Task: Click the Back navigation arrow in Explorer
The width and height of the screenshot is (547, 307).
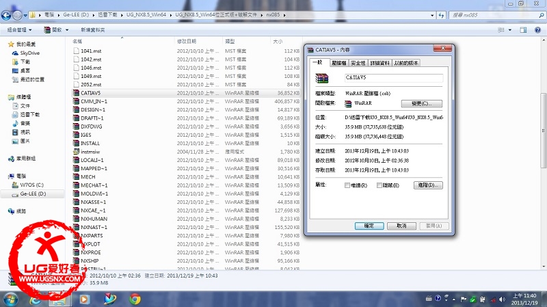Action: (x=6, y=15)
